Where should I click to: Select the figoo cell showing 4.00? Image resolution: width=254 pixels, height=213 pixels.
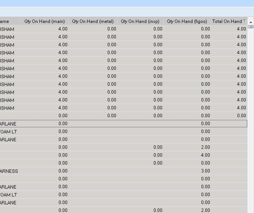tap(187, 155)
